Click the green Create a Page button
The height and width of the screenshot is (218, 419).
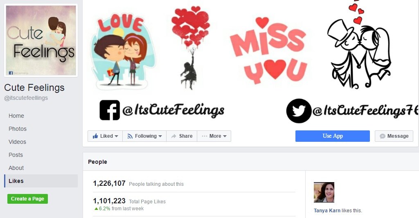(x=27, y=199)
